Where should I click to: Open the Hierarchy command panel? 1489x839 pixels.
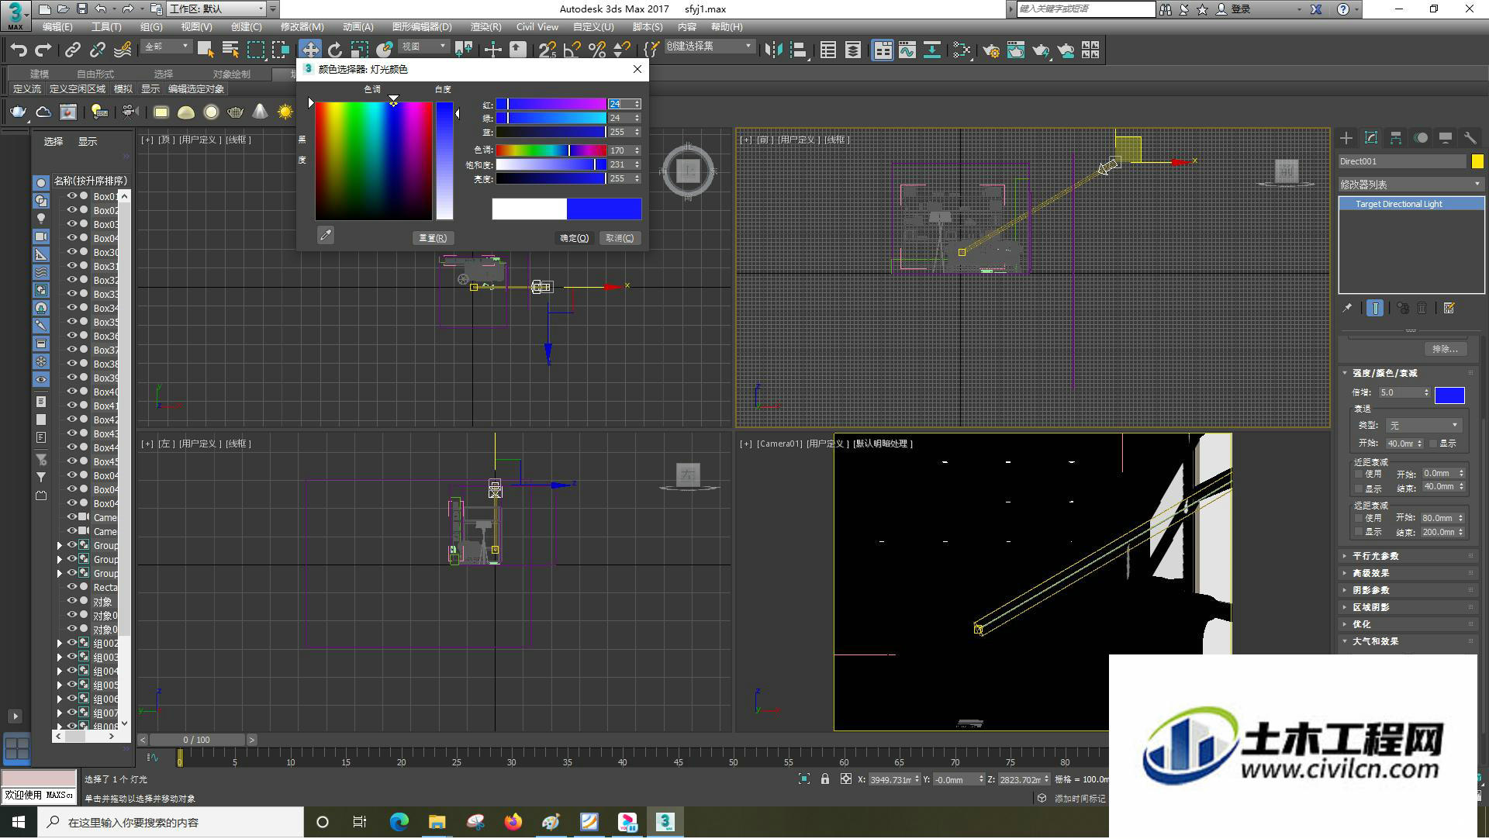tap(1396, 138)
